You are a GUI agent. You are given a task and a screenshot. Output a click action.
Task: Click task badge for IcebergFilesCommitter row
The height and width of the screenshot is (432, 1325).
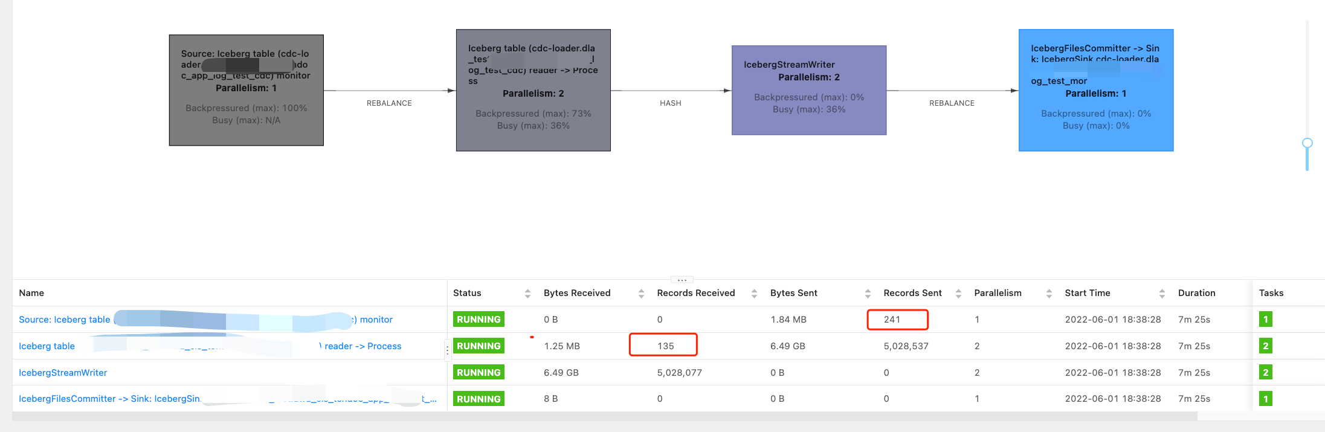pyautogui.click(x=1266, y=399)
